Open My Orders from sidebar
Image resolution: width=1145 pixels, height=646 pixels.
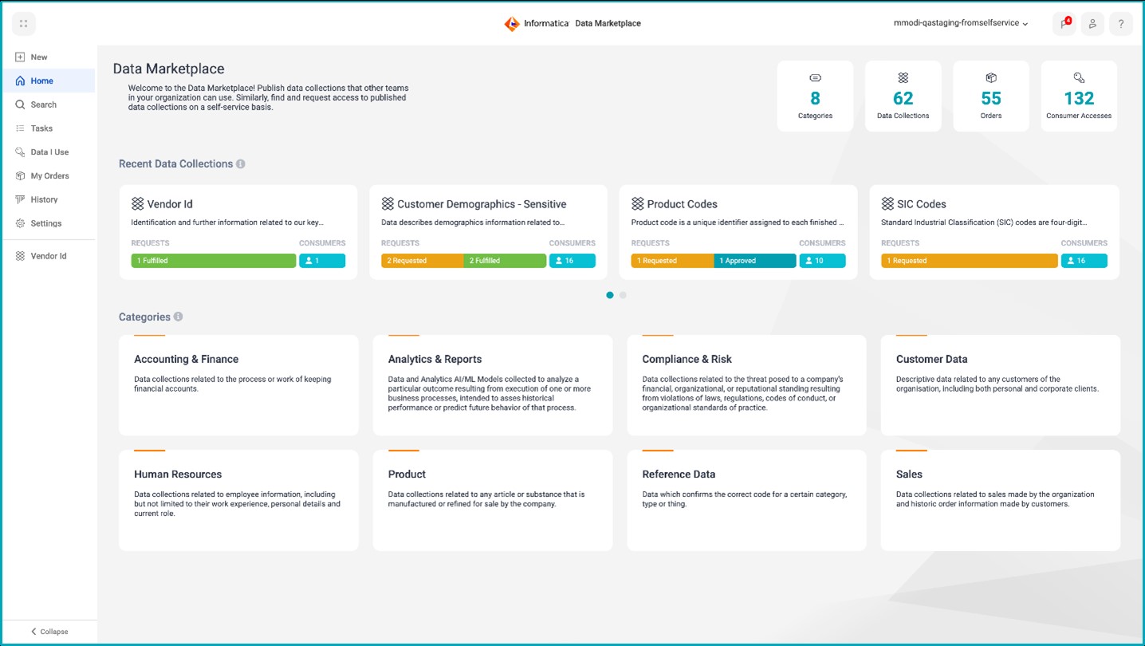(x=49, y=175)
